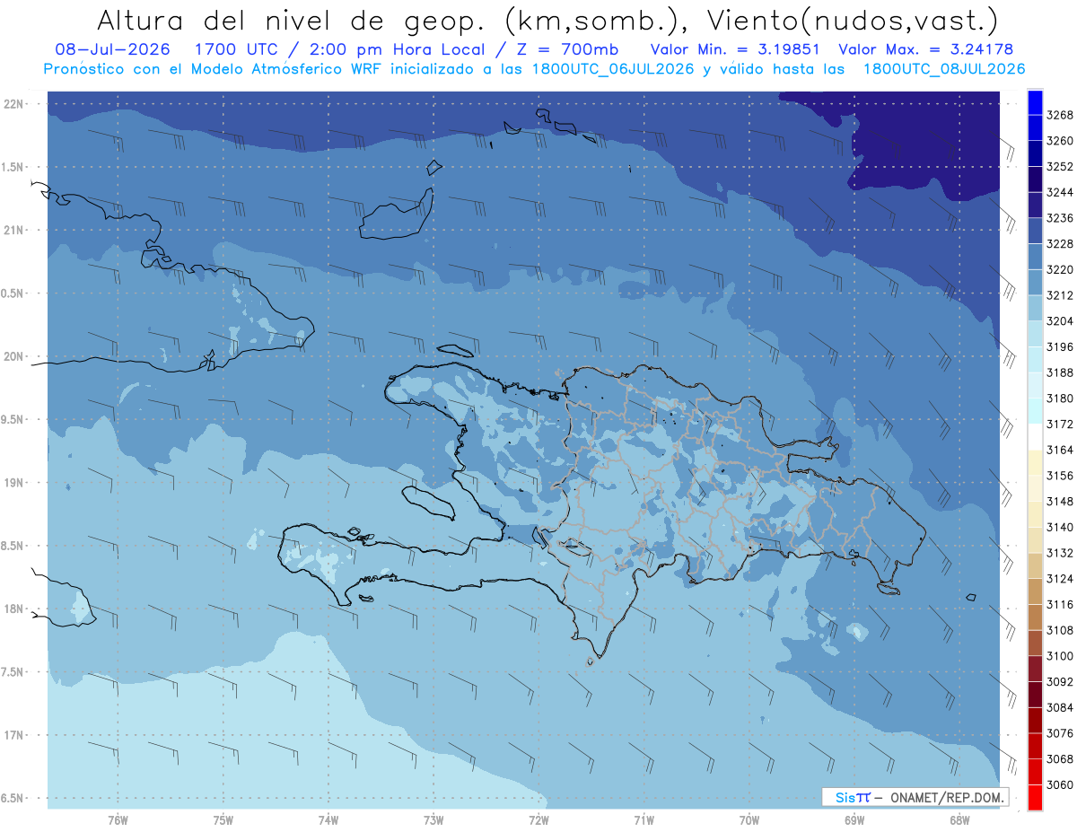Click the 'Valor Max. = 3.24178' text
Image resolution: width=1077 pixels, height=832 pixels.
[925, 49]
